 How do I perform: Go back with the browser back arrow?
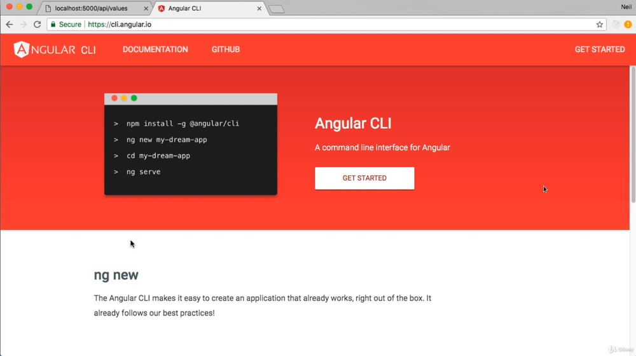tap(10, 25)
